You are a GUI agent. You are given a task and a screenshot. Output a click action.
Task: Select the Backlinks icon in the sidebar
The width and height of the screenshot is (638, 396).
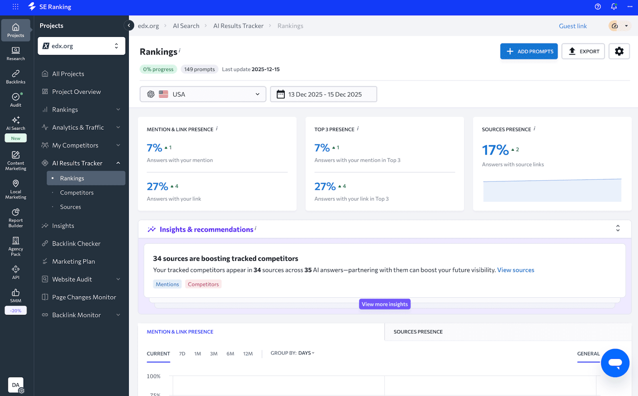point(16,77)
